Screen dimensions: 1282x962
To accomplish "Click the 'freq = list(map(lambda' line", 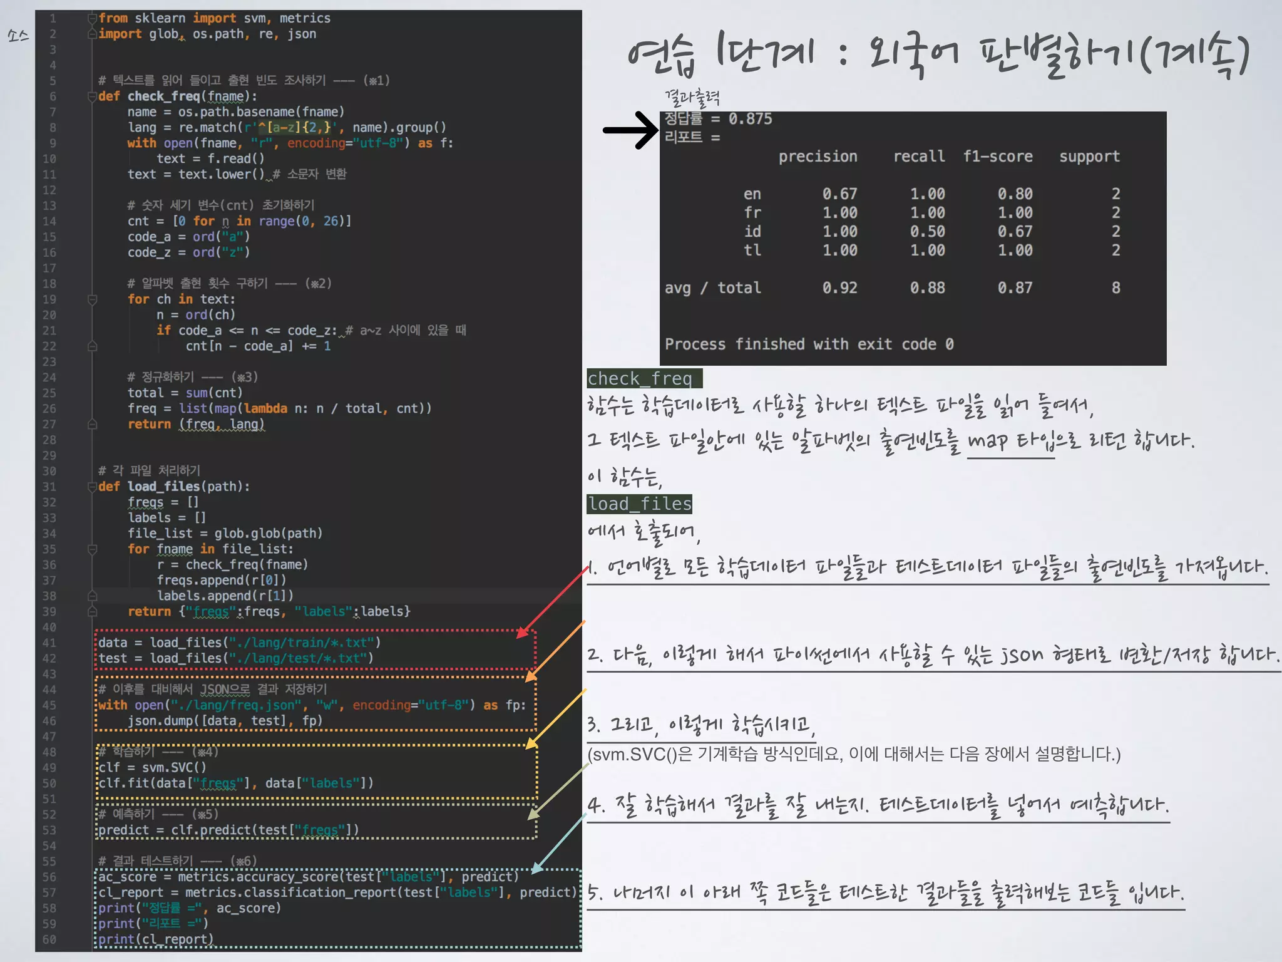I will [279, 409].
